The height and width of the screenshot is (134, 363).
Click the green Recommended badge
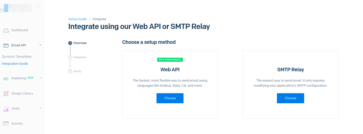click(x=170, y=60)
